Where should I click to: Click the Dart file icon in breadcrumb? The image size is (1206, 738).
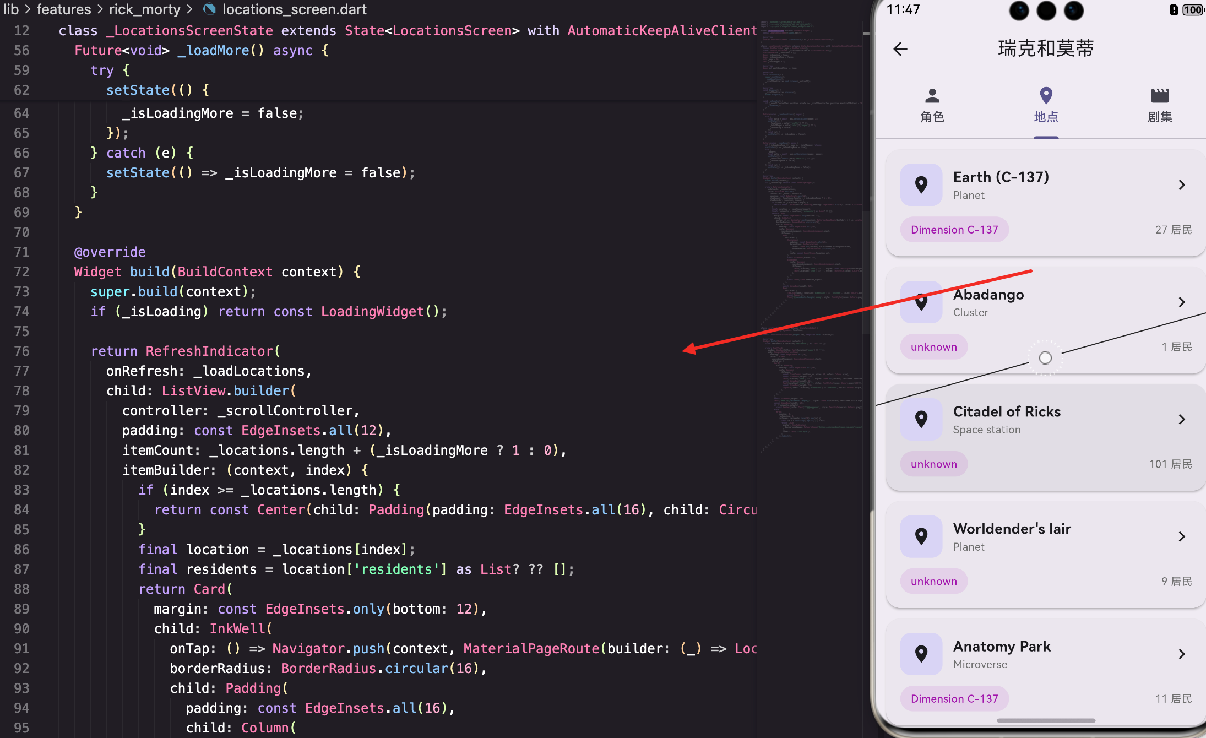pyautogui.click(x=209, y=9)
